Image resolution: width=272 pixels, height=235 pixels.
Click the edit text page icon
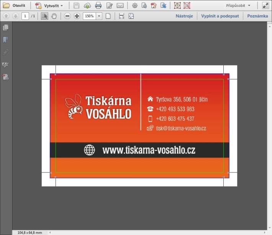click(x=109, y=5)
